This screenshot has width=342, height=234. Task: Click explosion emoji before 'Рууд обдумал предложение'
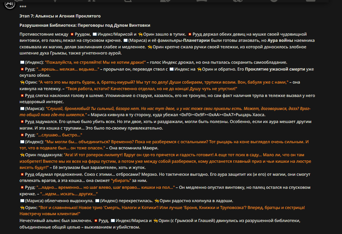(22, 174)
